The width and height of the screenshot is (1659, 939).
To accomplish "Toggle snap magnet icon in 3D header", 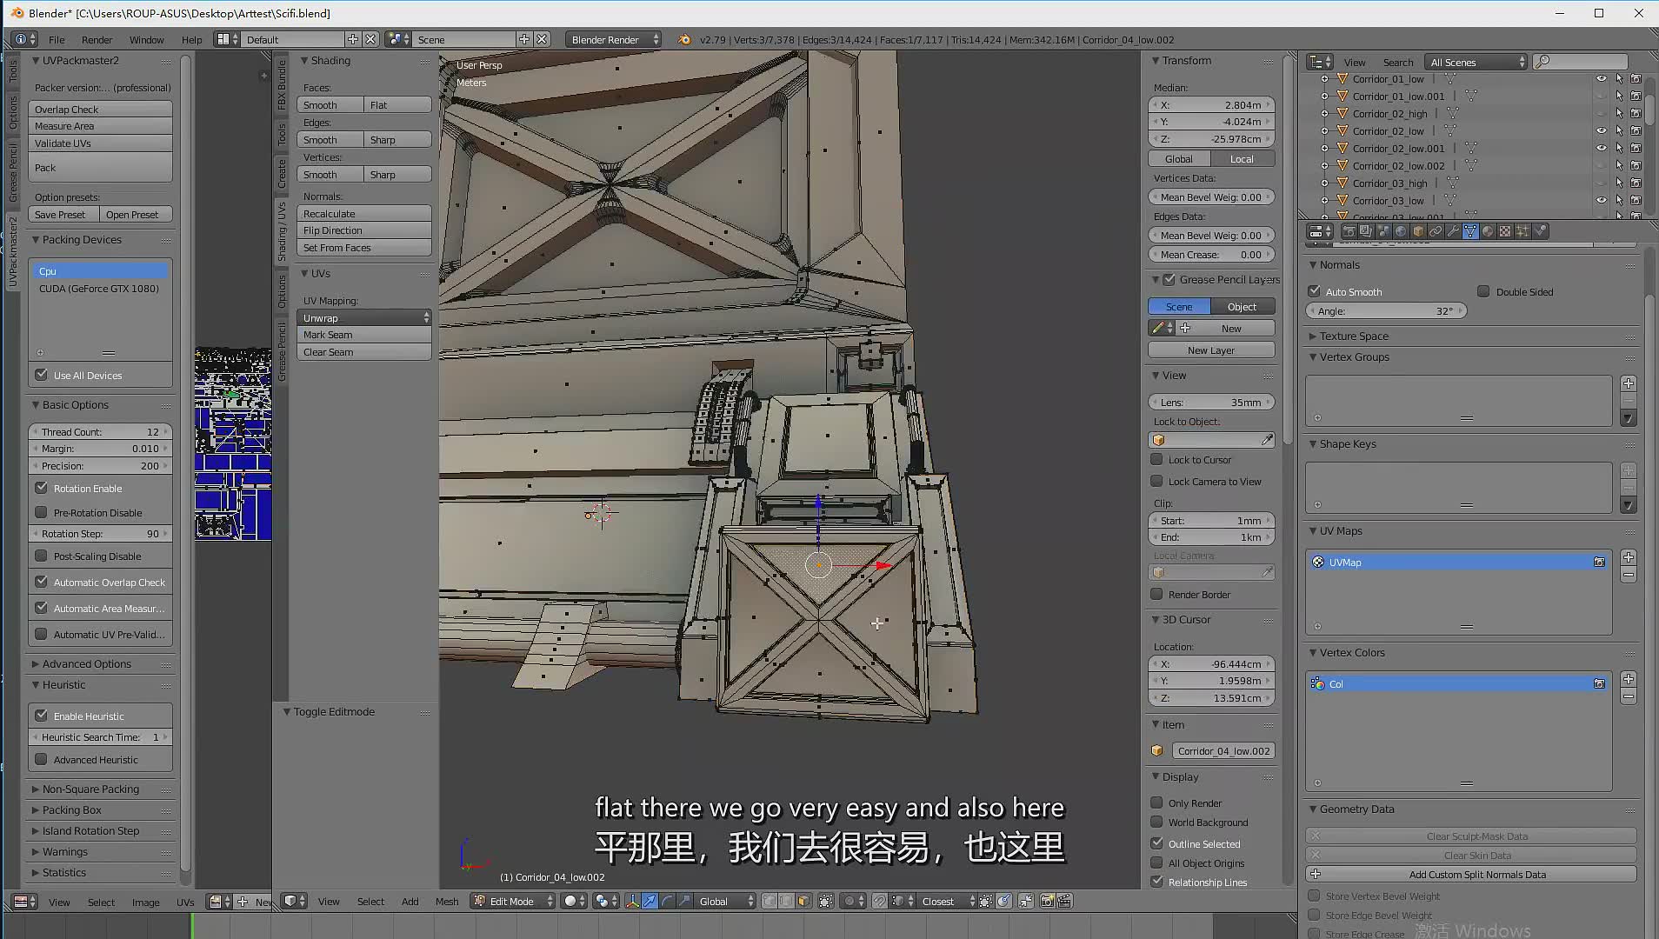I will 879,901.
